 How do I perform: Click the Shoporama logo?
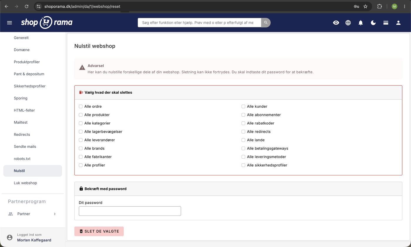(47, 23)
